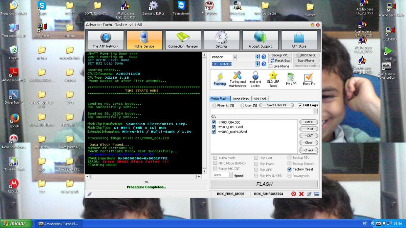This screenshot has height=228, width=406.
Task: Open Imei and Locks padlock
Action: click(x=255, y=79)
